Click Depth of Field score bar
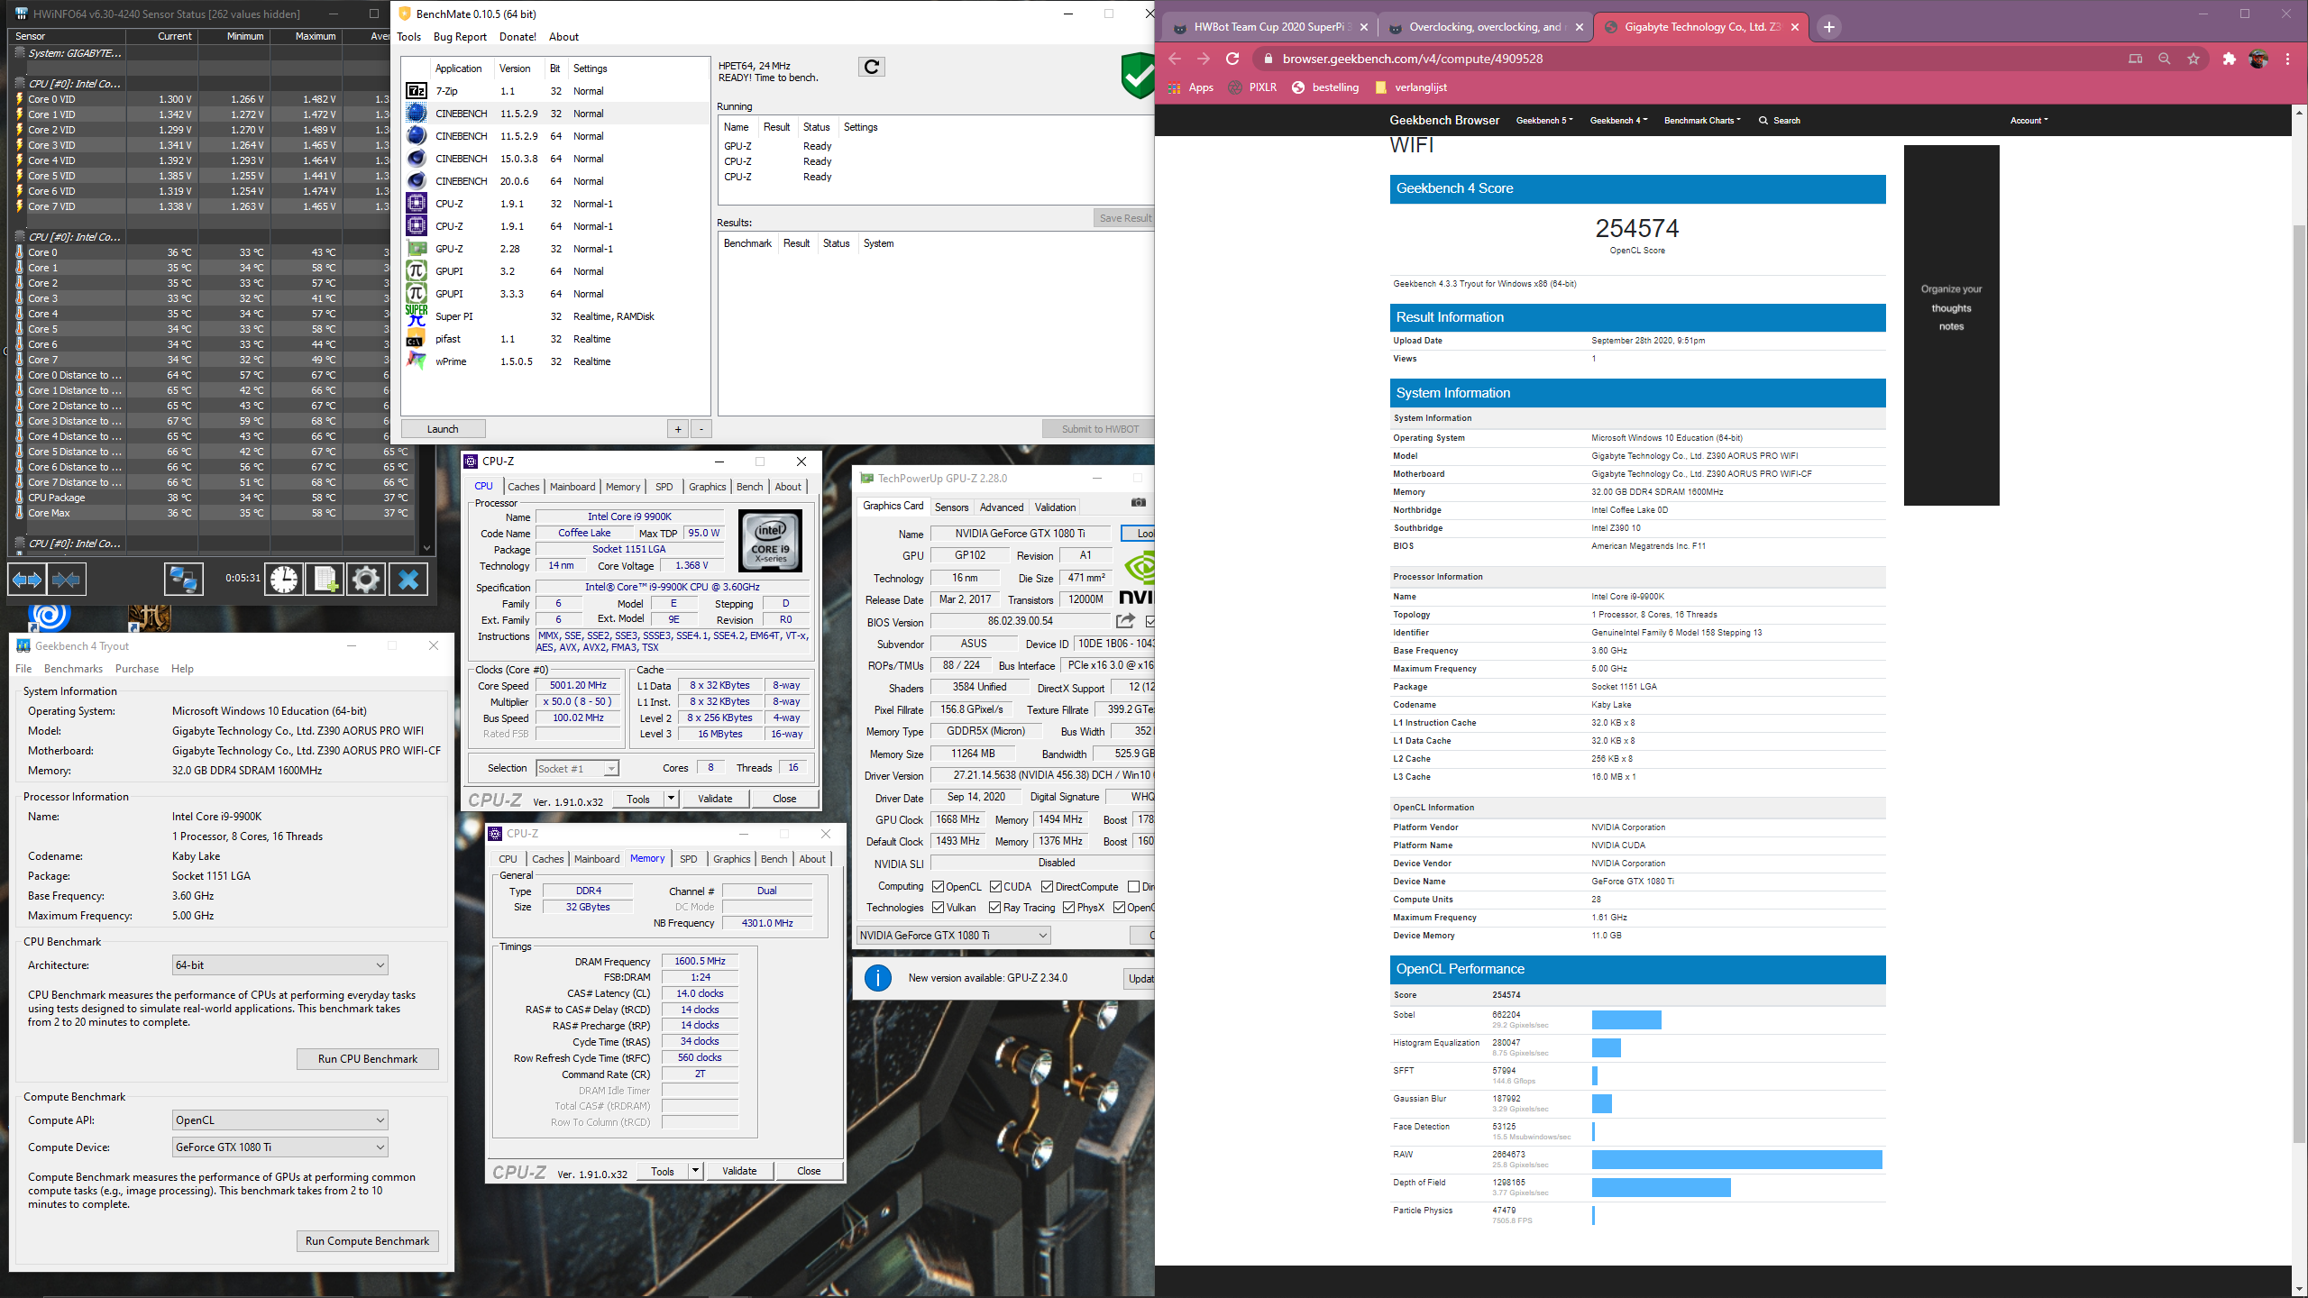Image resolution: width=2308 pixels, height=1298 pixels. [1661, 1187]
